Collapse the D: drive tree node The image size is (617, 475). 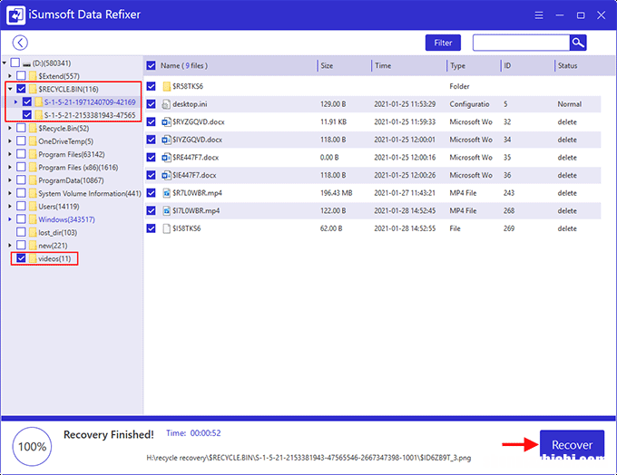(5, 63)
